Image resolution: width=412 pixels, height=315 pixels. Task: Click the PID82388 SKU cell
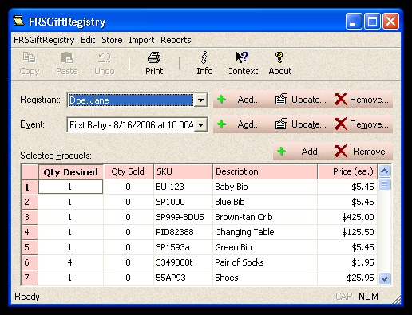click(x=183, y=232)
